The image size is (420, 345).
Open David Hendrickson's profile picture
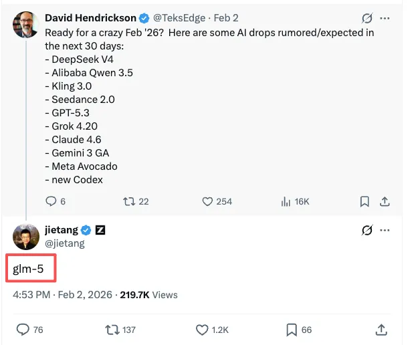25,24
